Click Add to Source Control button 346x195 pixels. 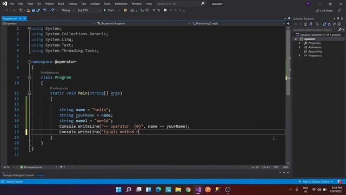pyautogui.click(x=316, y=181)
